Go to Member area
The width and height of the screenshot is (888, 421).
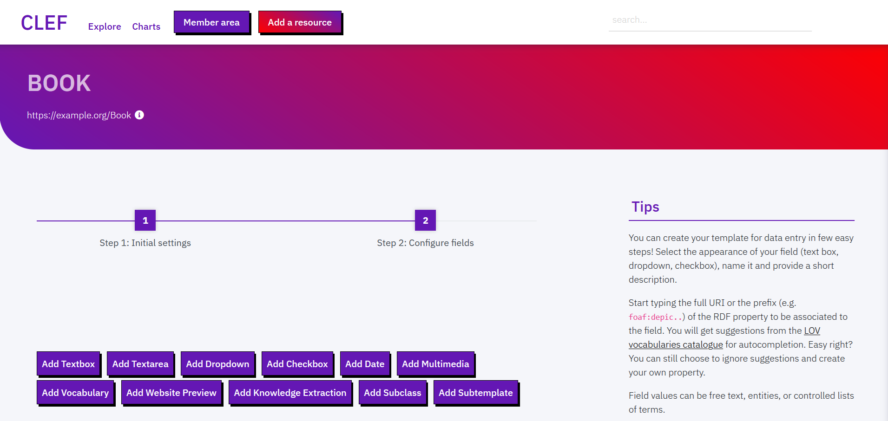211,22
